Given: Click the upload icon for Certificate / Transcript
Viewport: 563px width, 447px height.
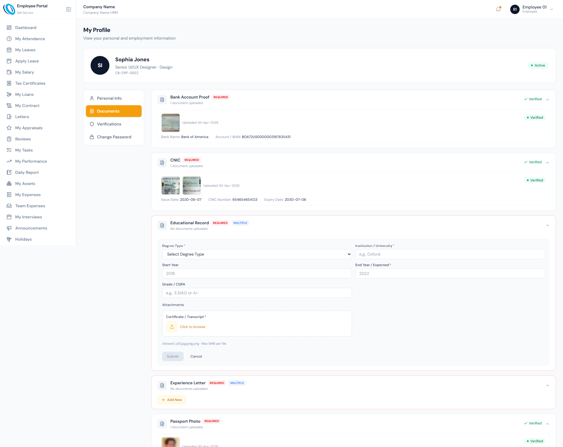Looking at the screenshot, I should (x=172, y=327).
